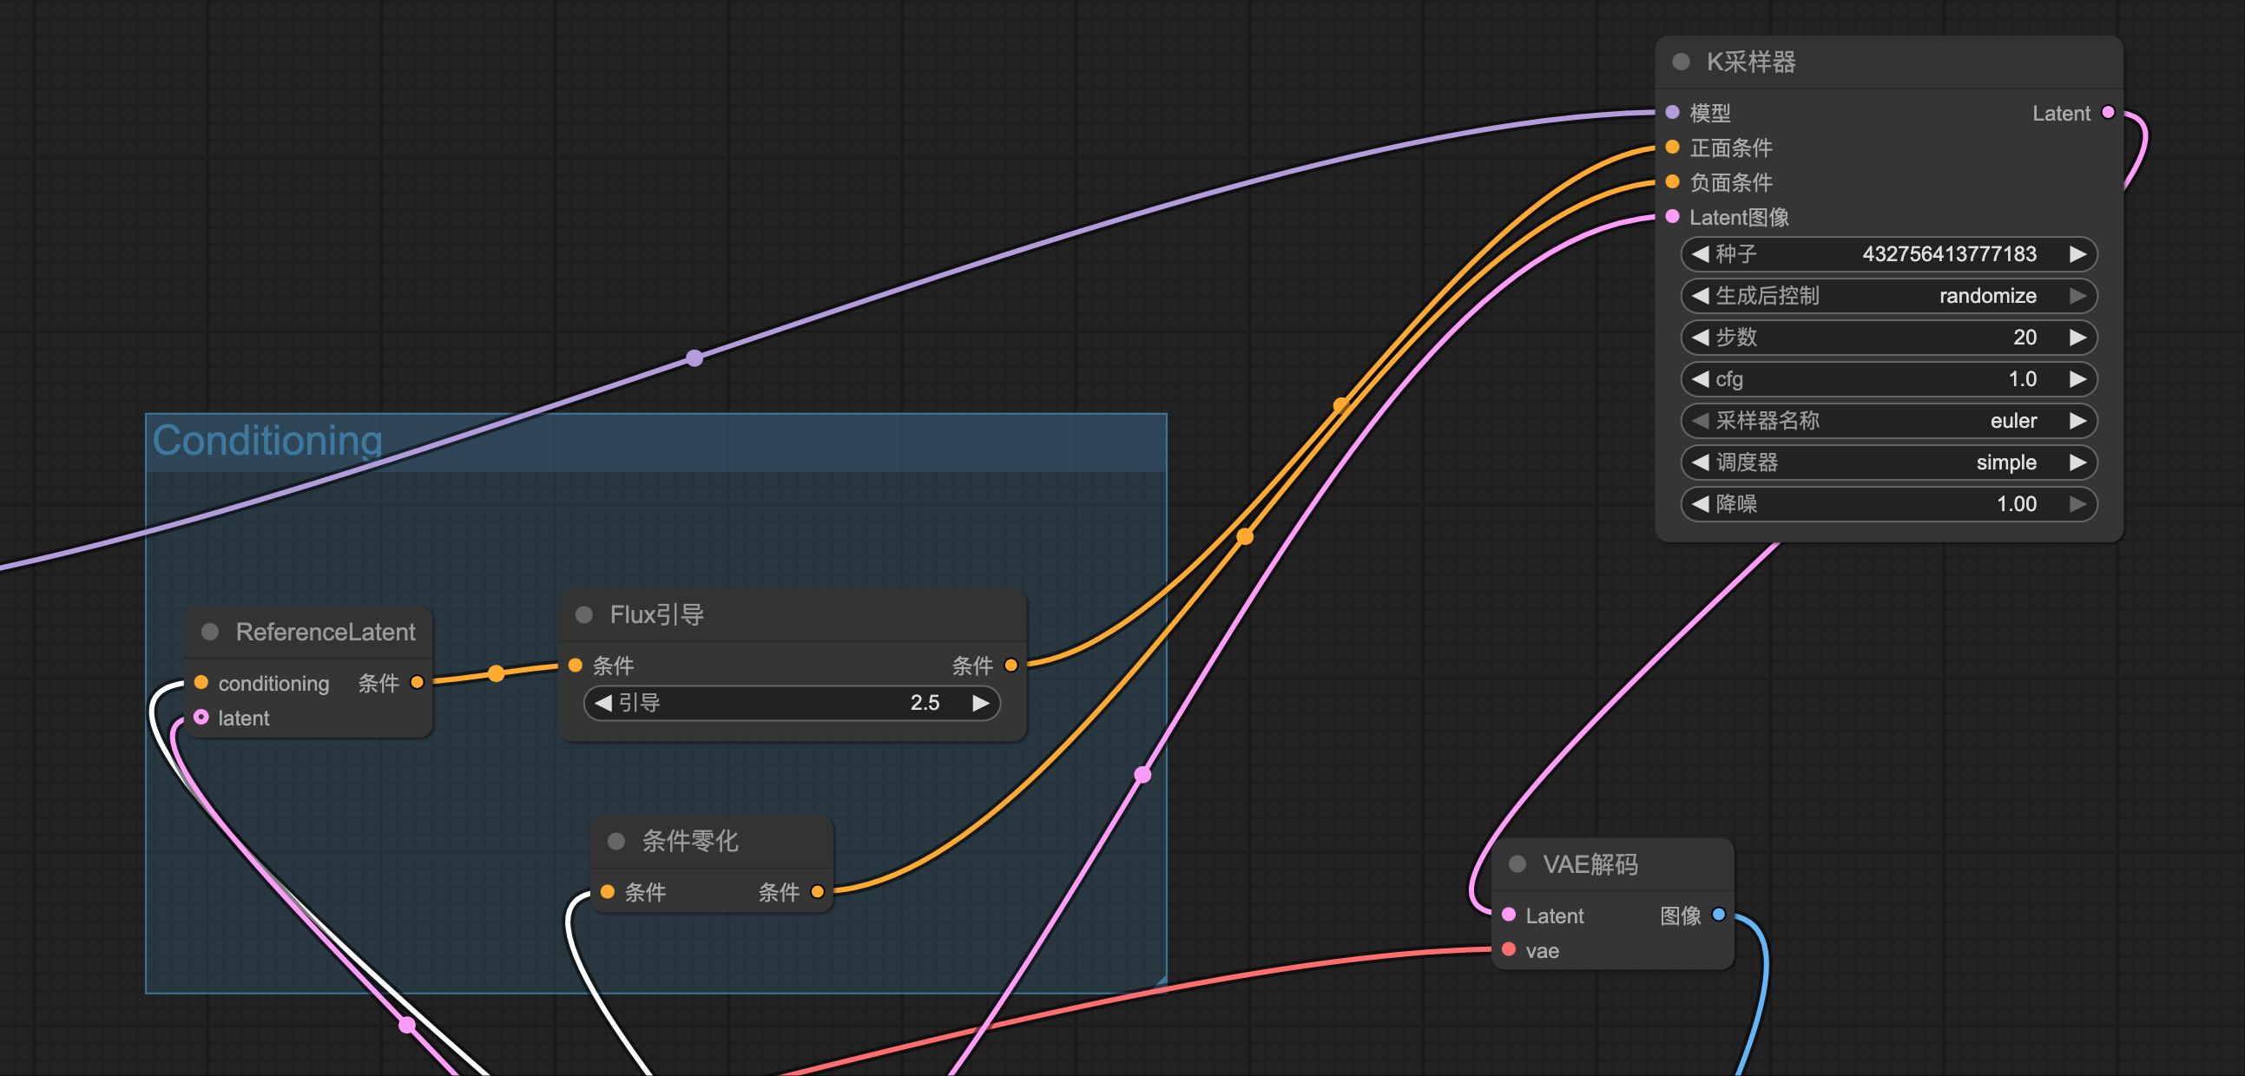Toggle collapse dot on ReferenceLatent node
Viewport: 2245px width, 1076px height.
pyautogui.click(x=210, y=632)
